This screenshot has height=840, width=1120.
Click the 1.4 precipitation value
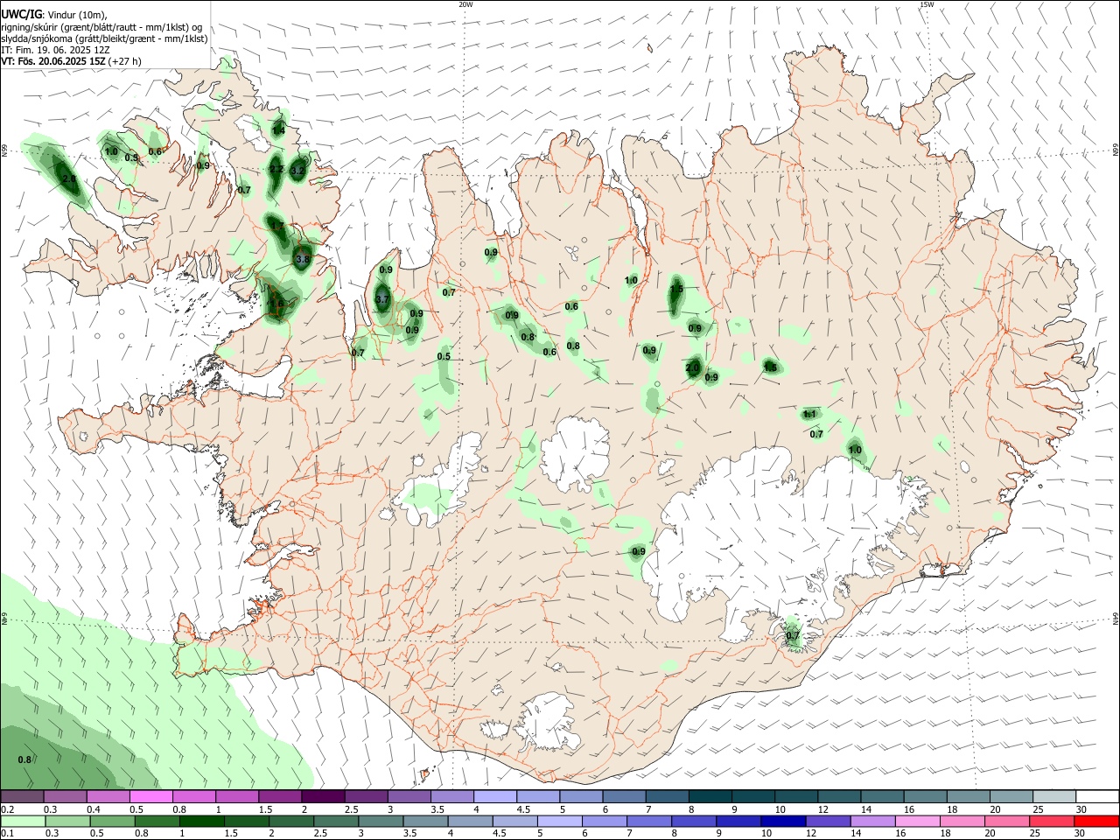(278, 130)
